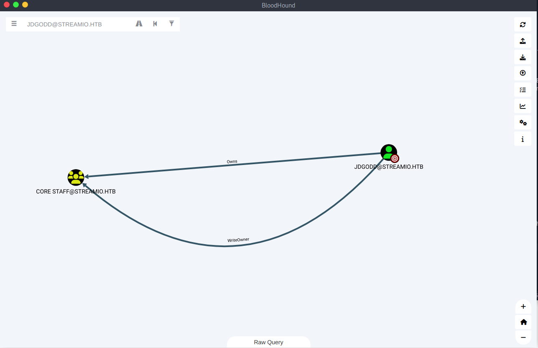
Task: Click the upload data icon
Action: click(x=523, y=73)
